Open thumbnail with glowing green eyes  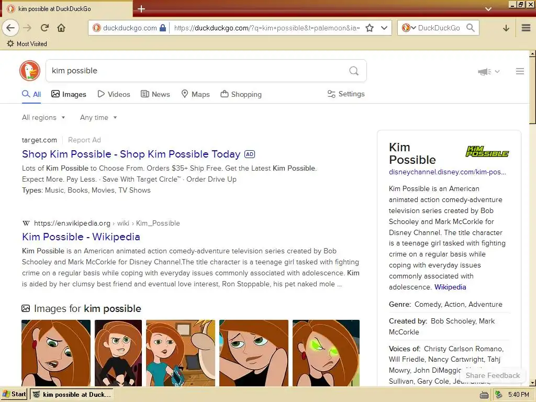coord(326,353)
